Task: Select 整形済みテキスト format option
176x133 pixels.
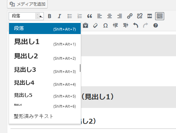Action: (45, 116)
